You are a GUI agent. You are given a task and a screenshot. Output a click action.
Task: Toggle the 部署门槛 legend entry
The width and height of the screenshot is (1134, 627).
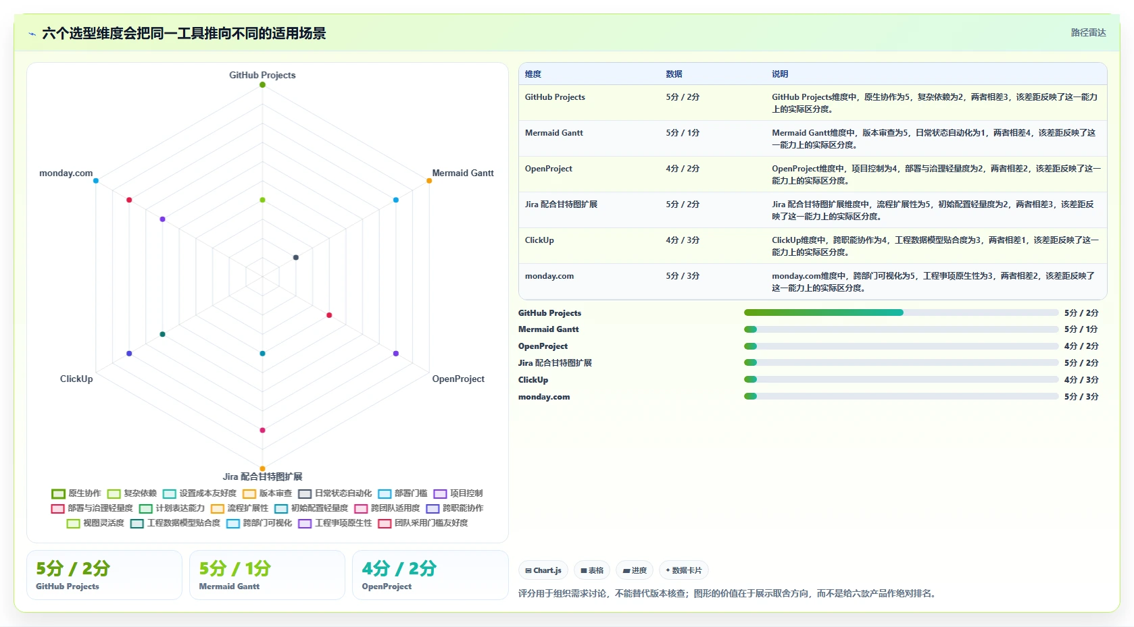coord(403,493)
